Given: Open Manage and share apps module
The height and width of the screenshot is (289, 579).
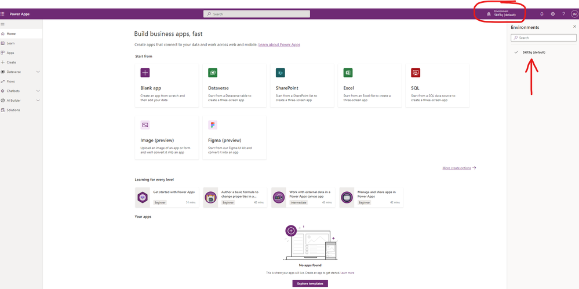Looking at the screenshot, I should 371,197.
